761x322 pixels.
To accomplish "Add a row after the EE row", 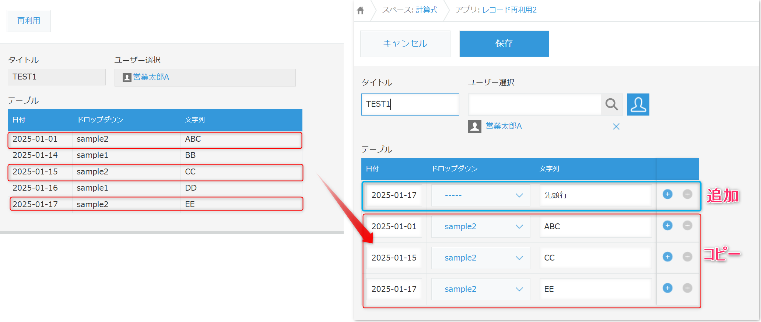I will pos(667,288).
